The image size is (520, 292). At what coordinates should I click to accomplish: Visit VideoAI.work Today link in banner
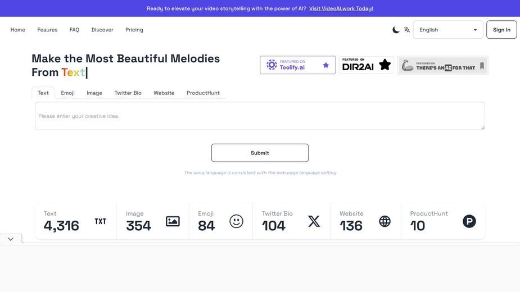point(341,8)
